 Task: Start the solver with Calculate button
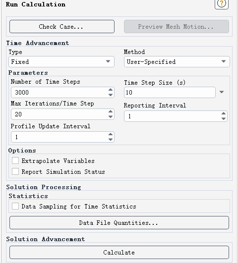pos(119,253)
